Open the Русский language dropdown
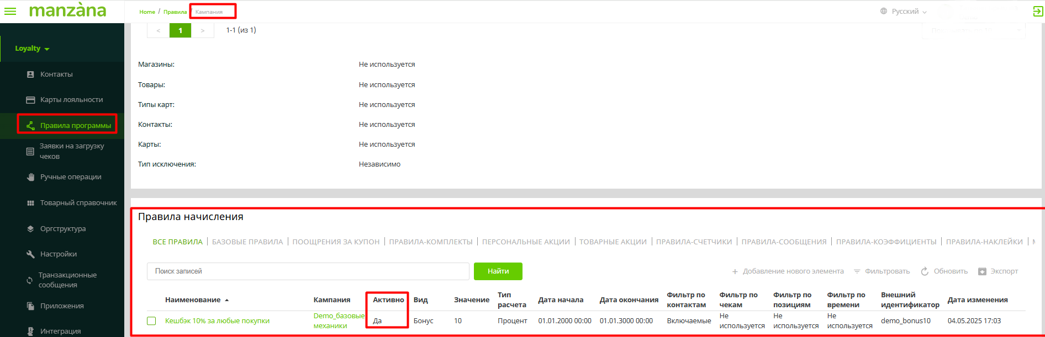The height and width of the screenshot is (337, 1045). pos(904,11)
